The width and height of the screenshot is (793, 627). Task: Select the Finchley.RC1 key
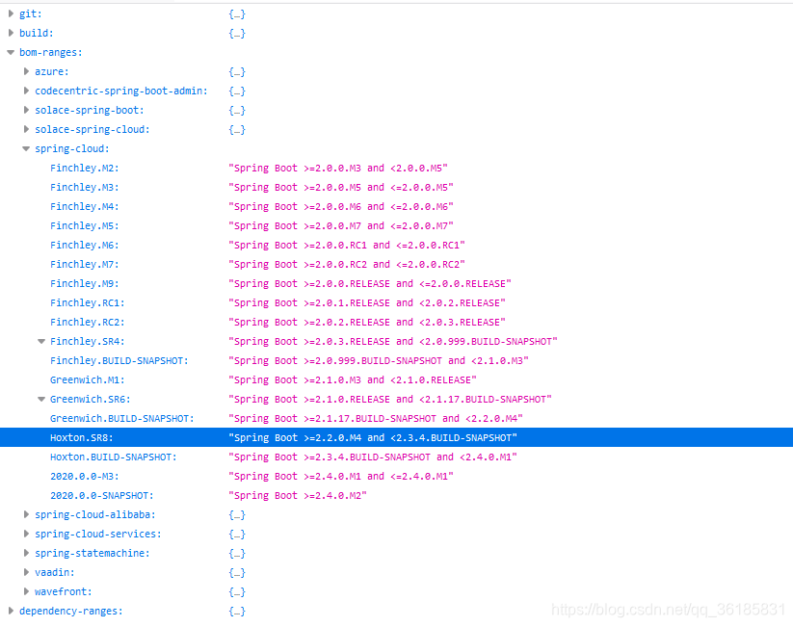tap(88, 302)
